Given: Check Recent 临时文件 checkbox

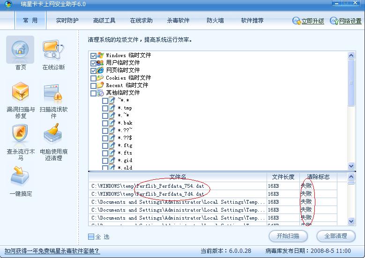Looking at the screenshot, I should tap(93, 86).
